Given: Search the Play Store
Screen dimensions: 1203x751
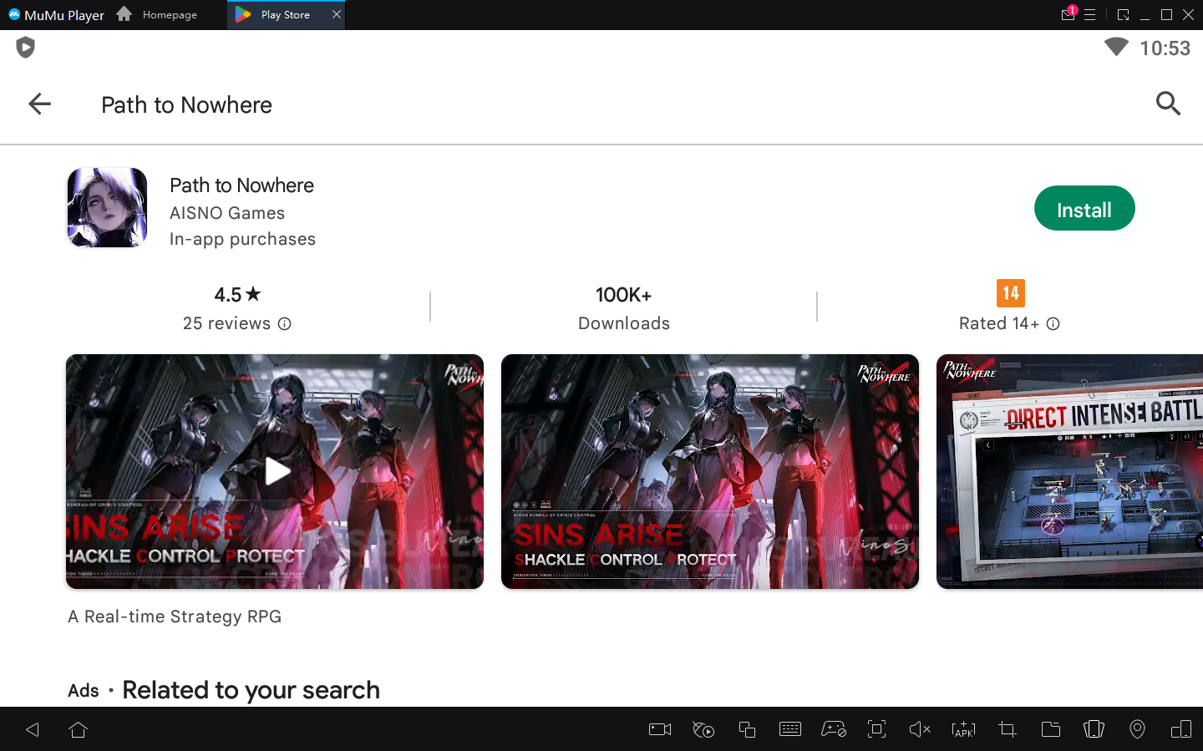Looking at the screenshot, I should [1168, 104].
